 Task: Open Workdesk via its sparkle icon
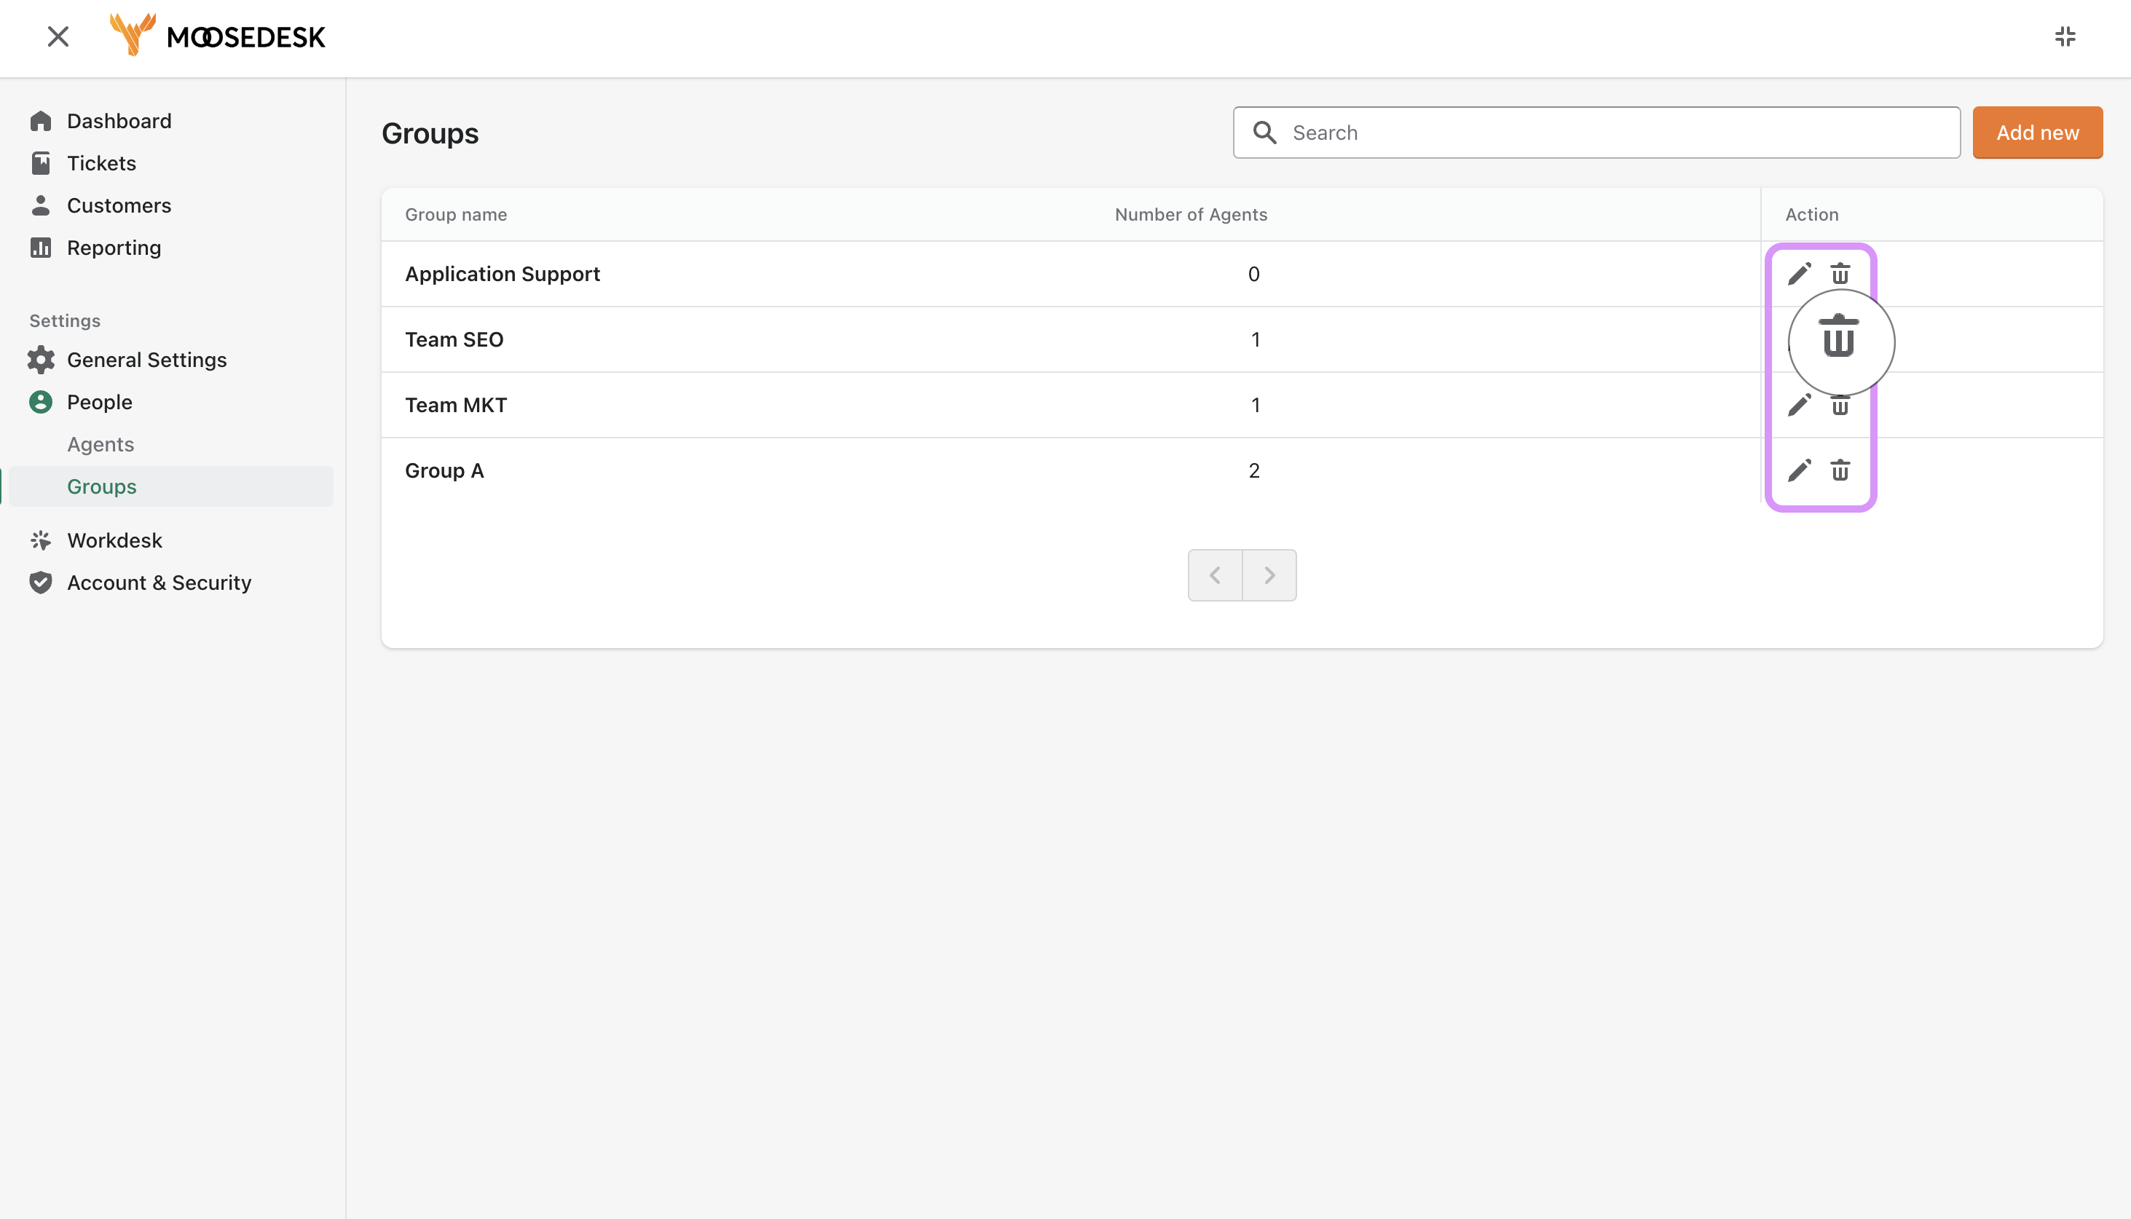[40, 541]
